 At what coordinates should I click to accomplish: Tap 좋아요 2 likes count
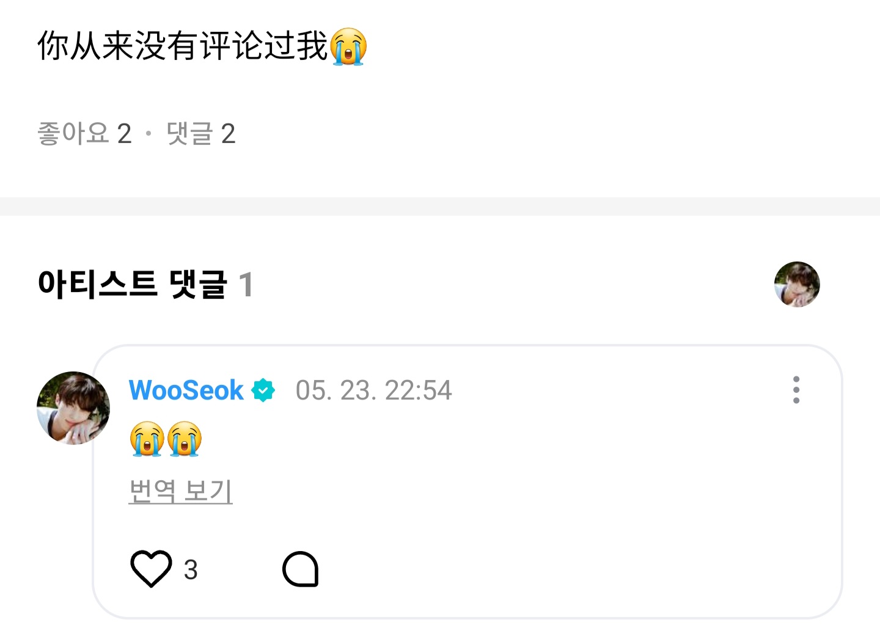[84, 133]
